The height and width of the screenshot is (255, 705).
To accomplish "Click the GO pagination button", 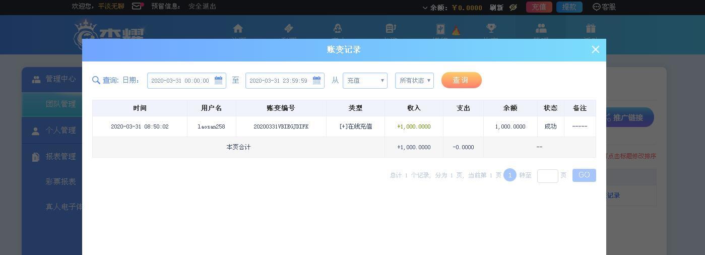I will (x=584, y=175).
